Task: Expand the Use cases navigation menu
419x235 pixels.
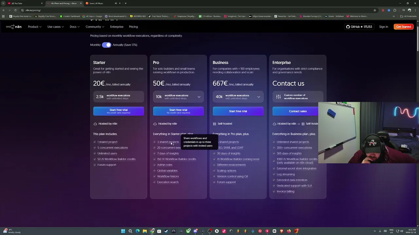Action: point(55,27)
